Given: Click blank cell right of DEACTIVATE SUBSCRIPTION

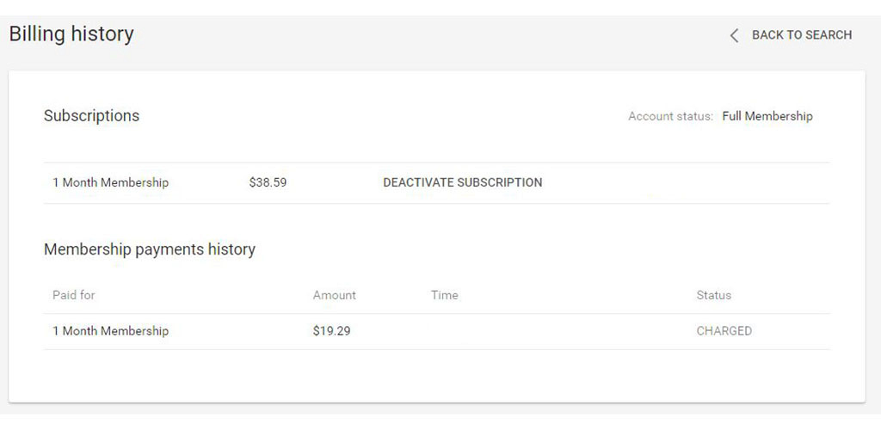Looking at the screenshot, I should (x=688, y=182).
